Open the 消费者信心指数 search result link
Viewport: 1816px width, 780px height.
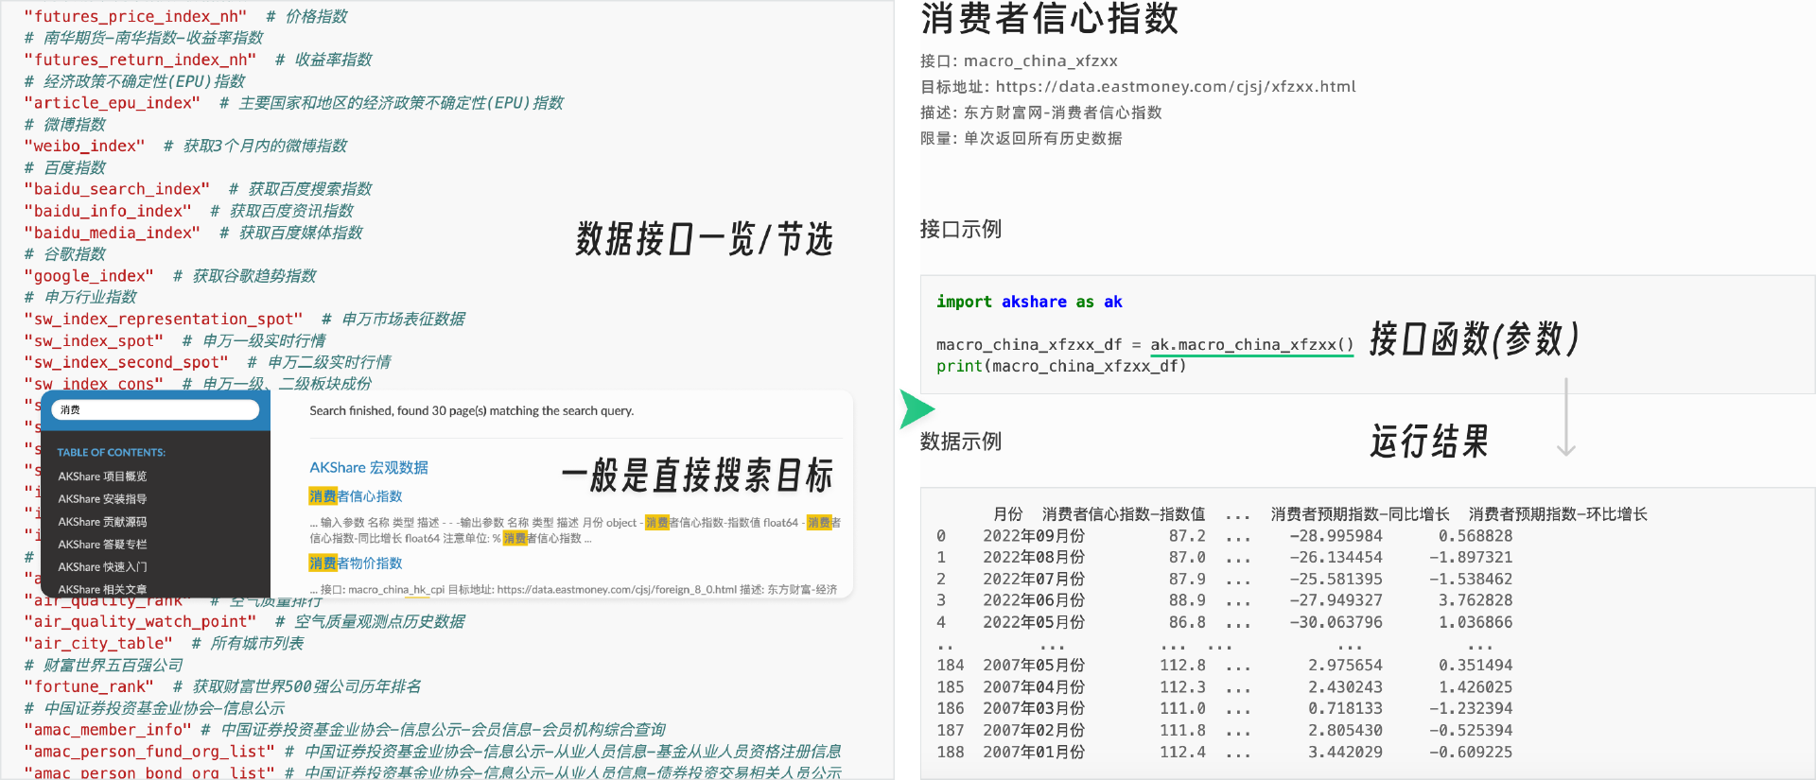pyautogui.click(x=356, y=496)
